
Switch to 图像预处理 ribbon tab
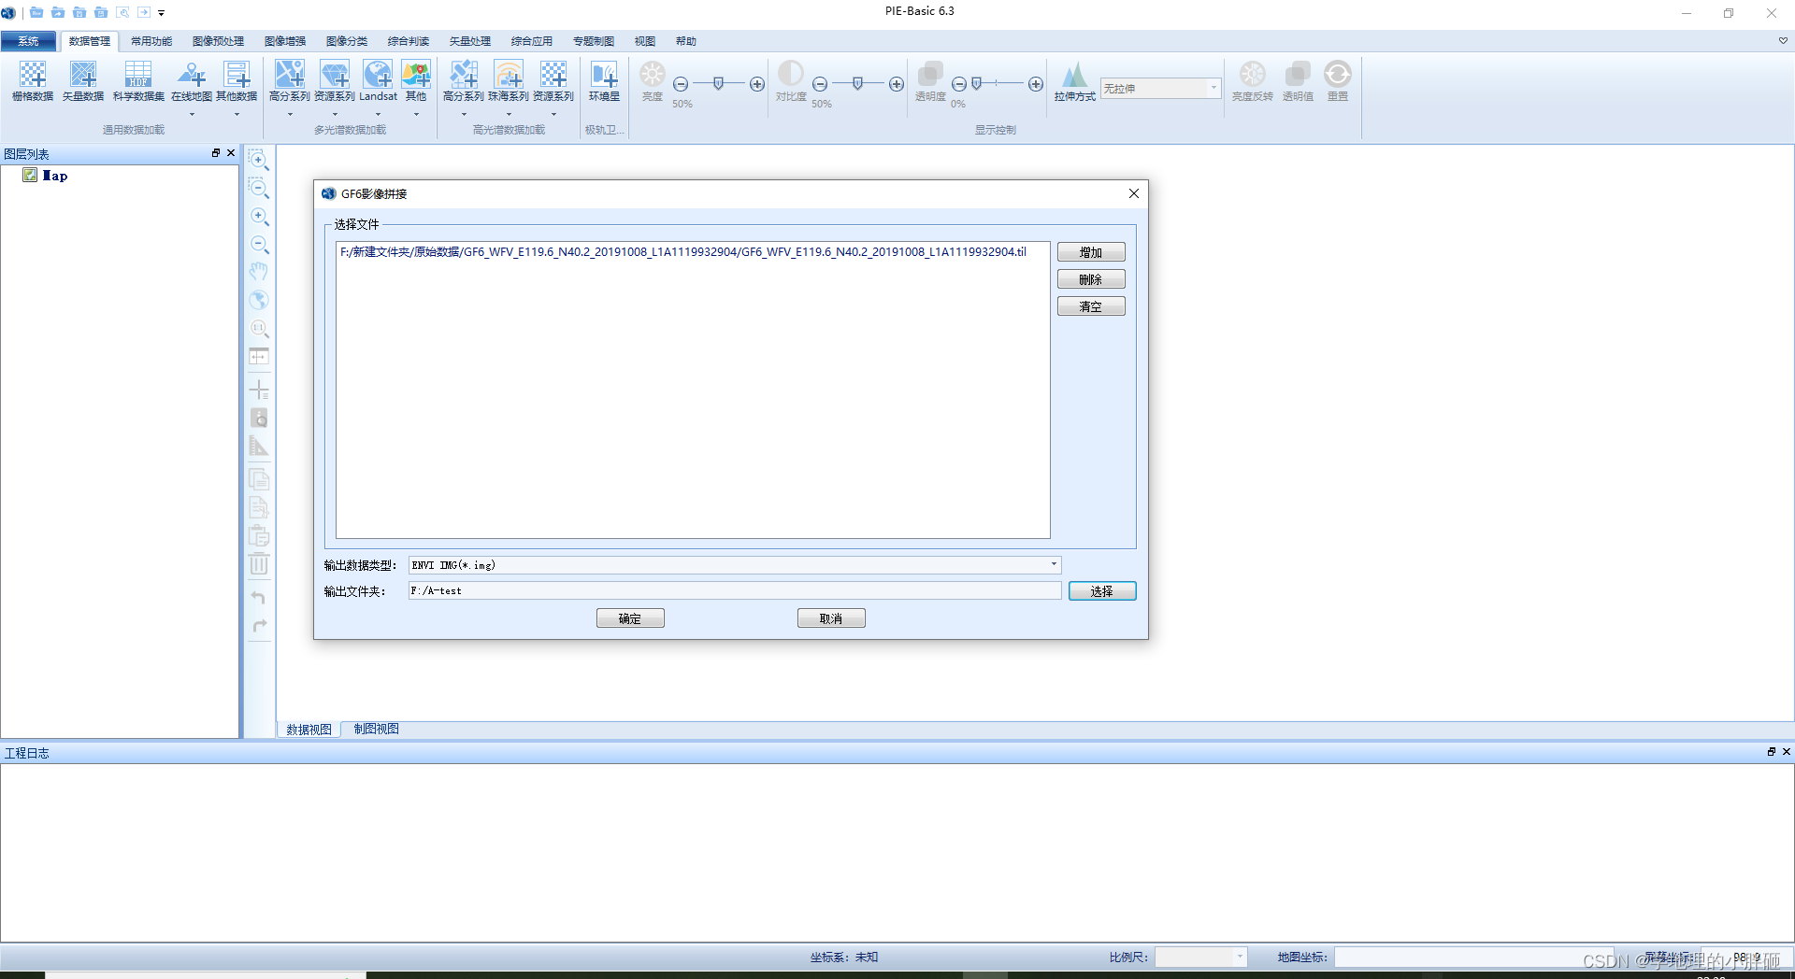click(x=218, y=41)
